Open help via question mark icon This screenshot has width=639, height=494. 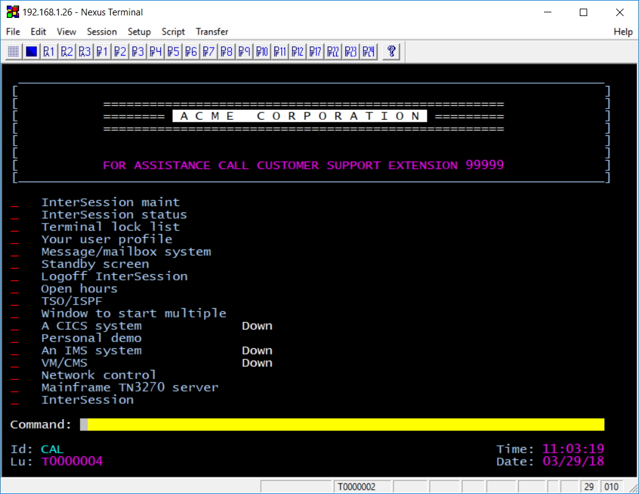click(x=391, y=51)
